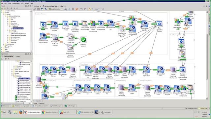Select the Stop Instance Sample operation

pos(24,93)
